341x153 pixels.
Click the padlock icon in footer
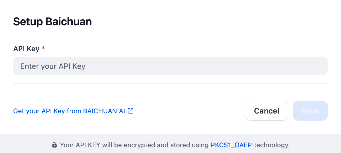point(54,145)
